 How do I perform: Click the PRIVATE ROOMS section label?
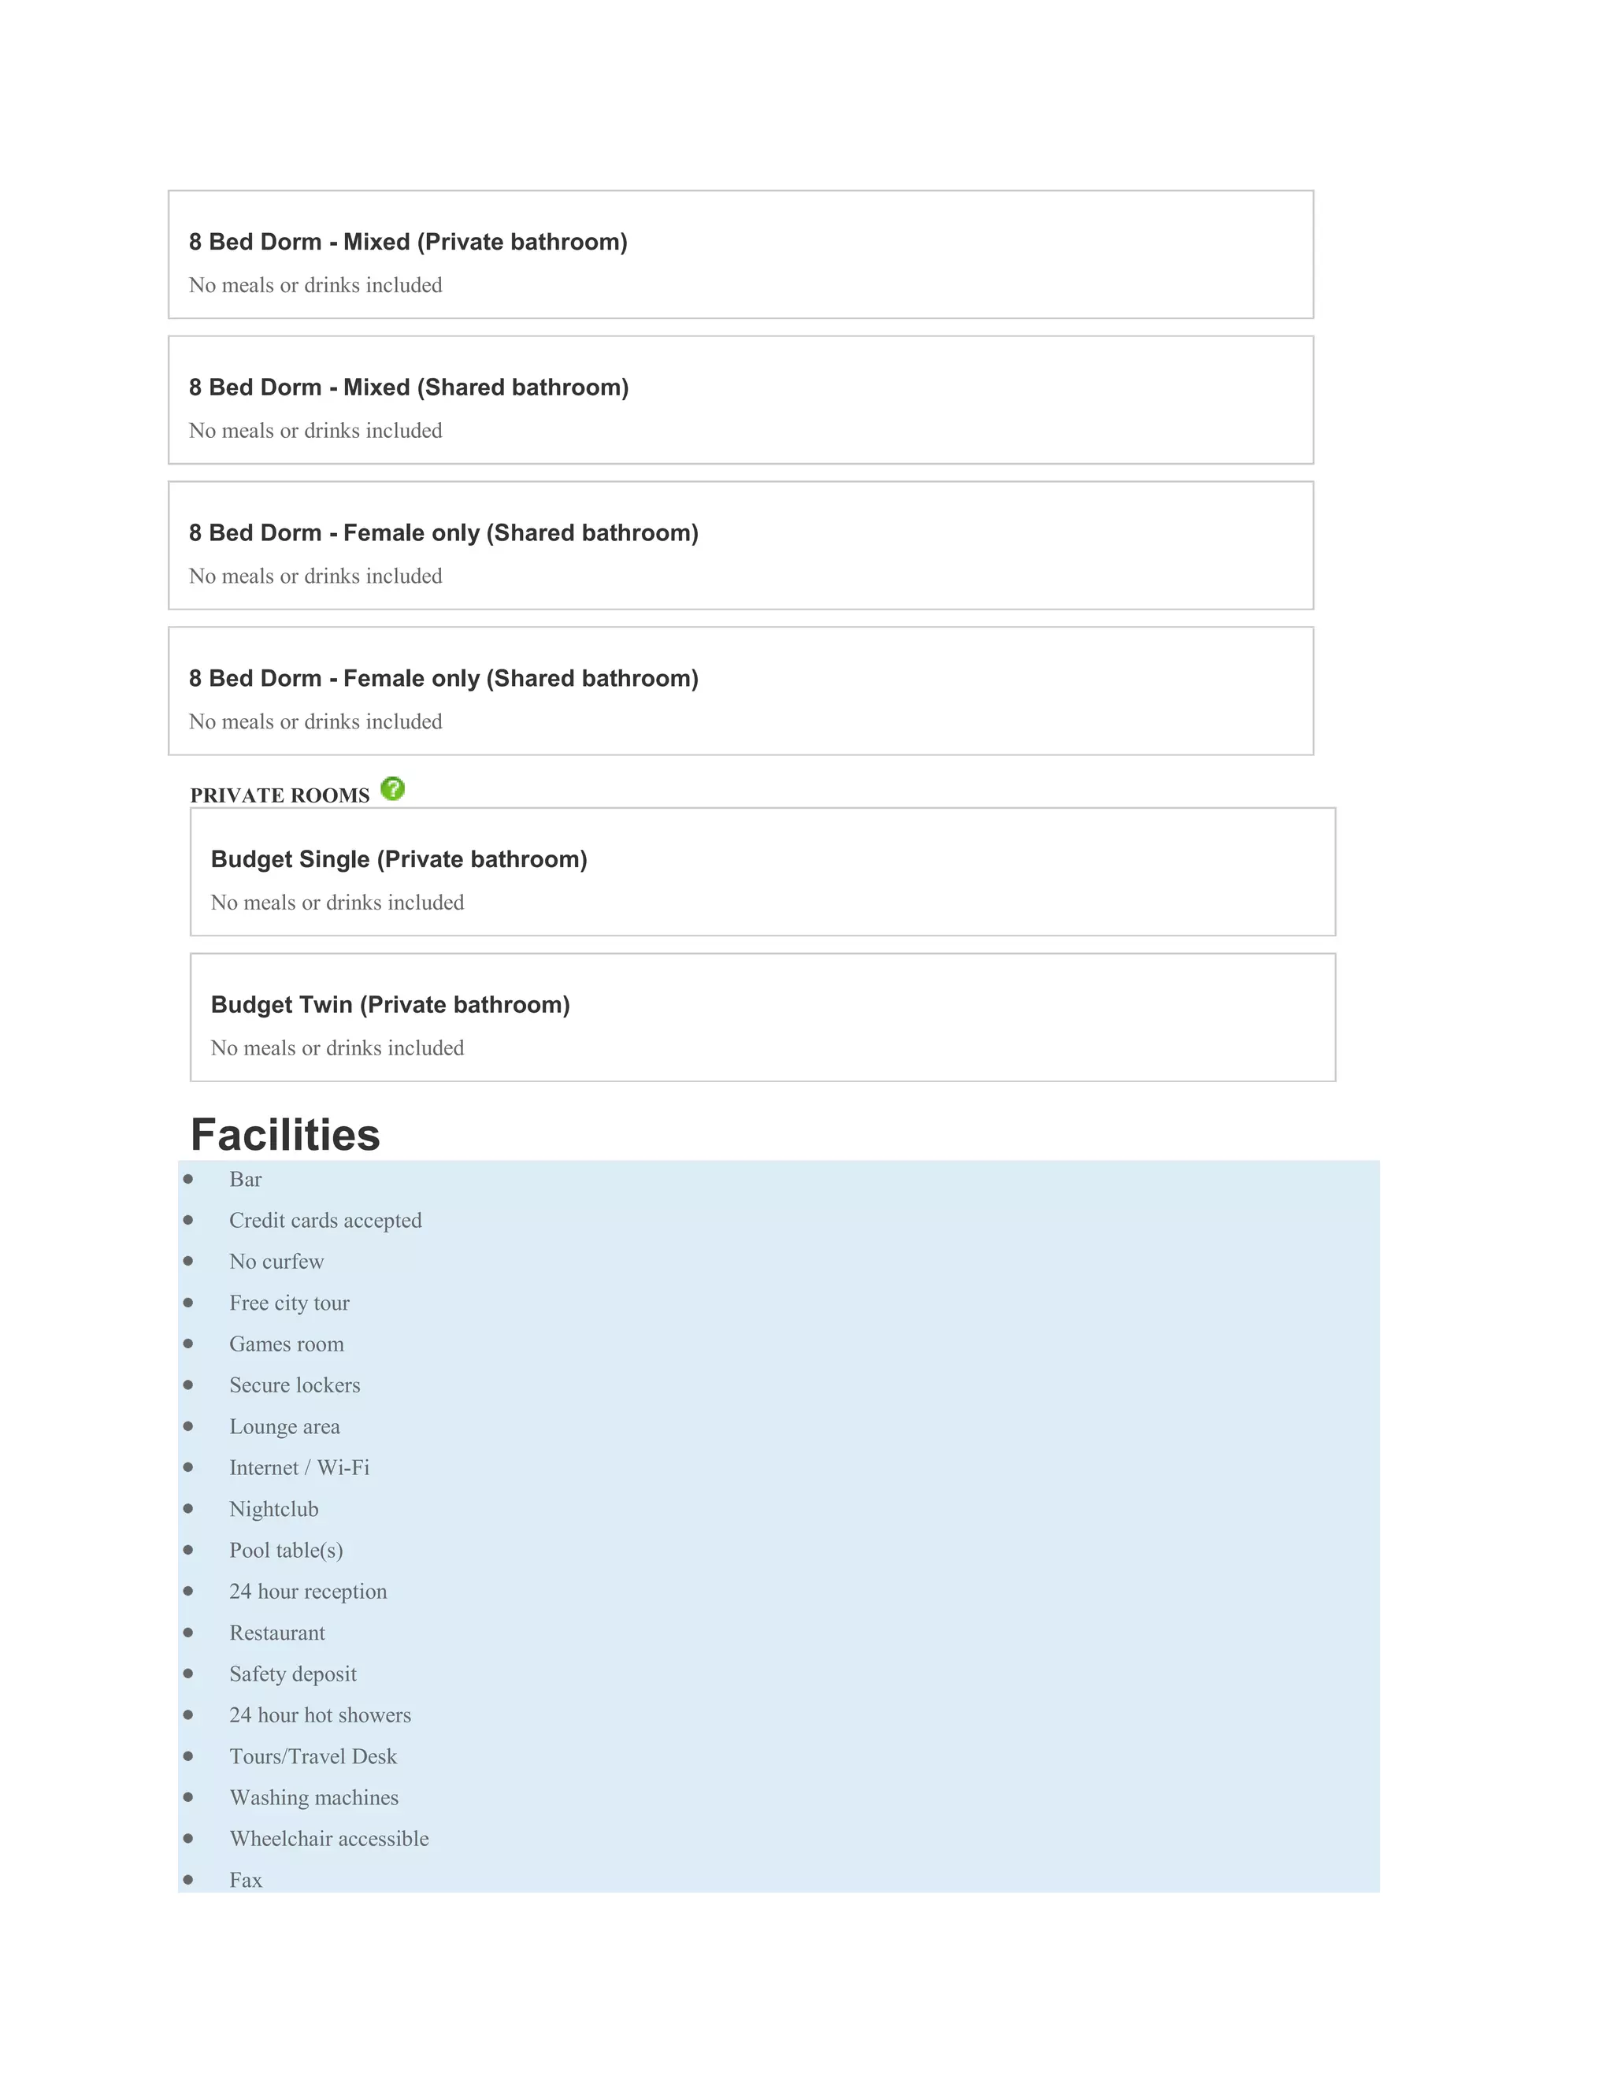point(279,795)
